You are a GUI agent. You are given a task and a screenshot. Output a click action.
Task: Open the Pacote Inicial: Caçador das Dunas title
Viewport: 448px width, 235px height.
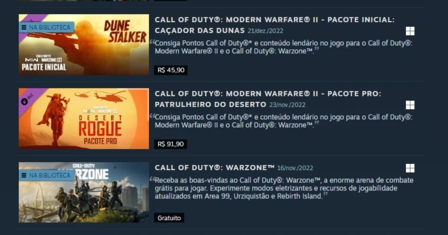[x=274, y=25]
